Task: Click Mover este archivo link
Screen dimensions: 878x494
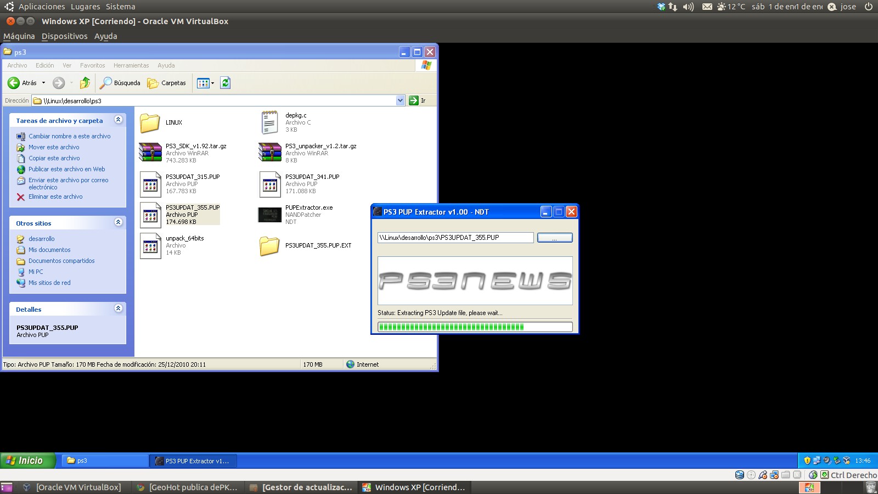Action: [54, 147]
